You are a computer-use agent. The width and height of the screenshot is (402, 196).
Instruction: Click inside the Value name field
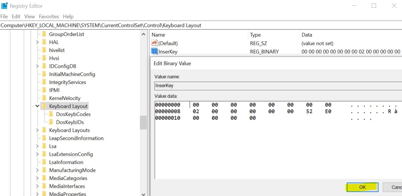(234, 86)
